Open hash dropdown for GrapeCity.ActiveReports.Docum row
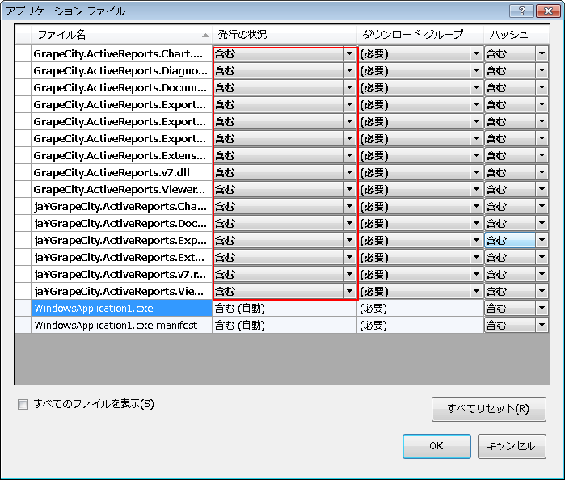 [542, 88]
